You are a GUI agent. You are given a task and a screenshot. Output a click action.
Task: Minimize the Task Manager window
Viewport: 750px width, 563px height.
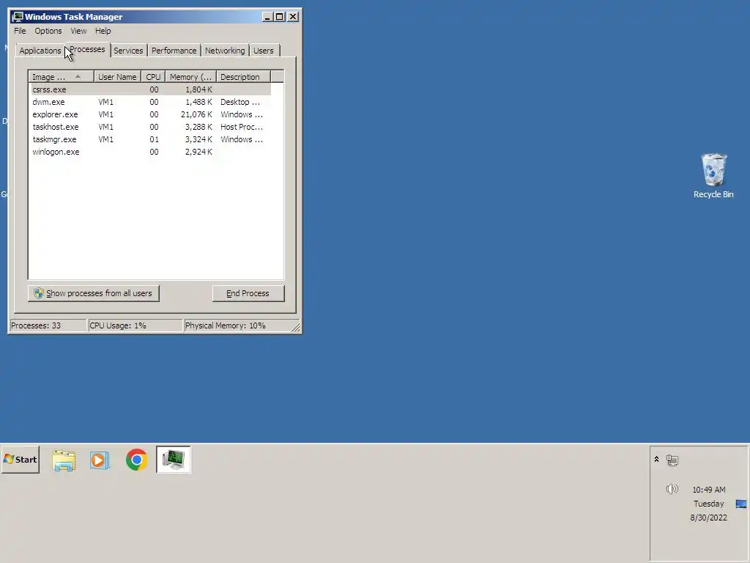coord(267,17)
